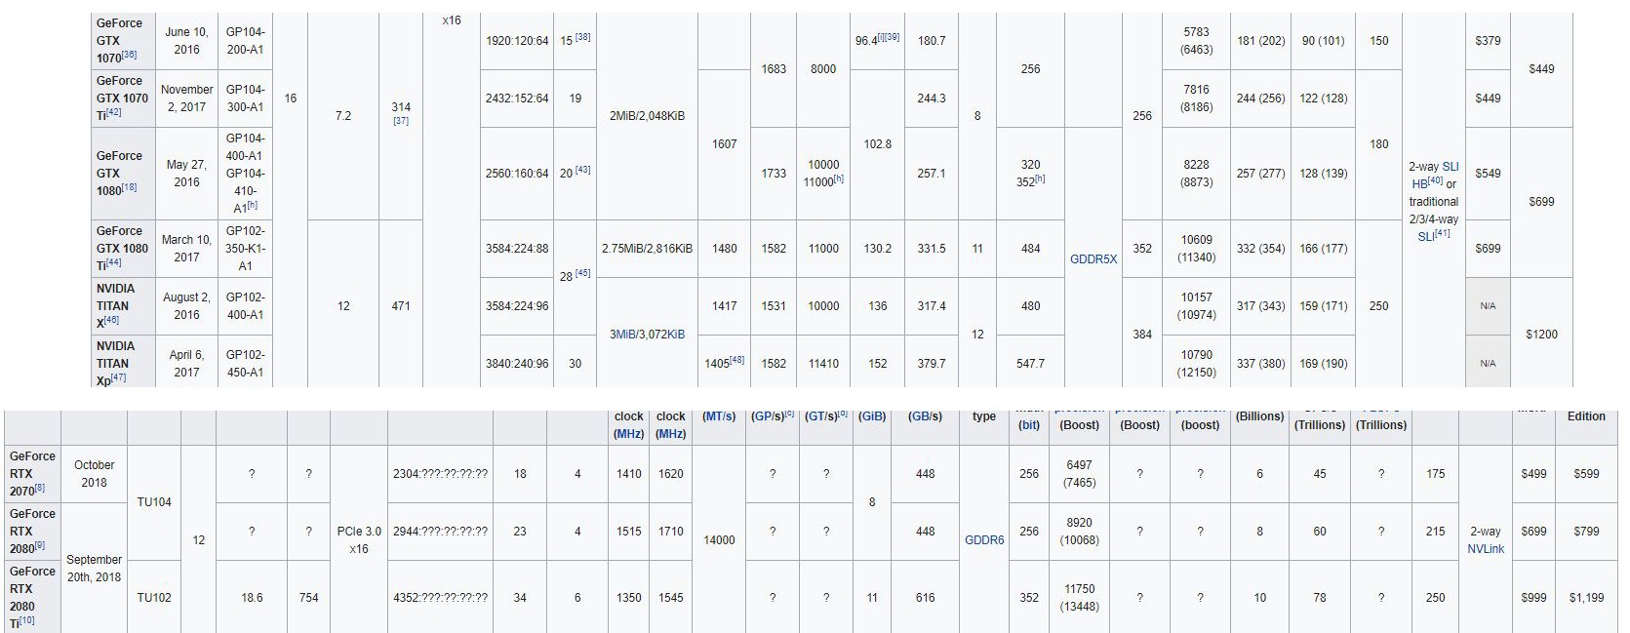Click citation 37 under the 314 value
This screenshot has width=1630, height=633.
(x=400, y=122)
